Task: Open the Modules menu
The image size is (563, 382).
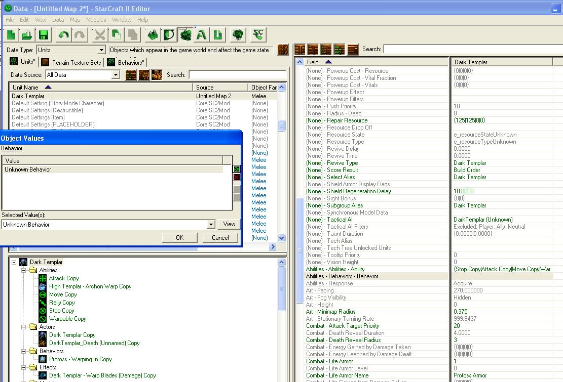Action: 96,20
